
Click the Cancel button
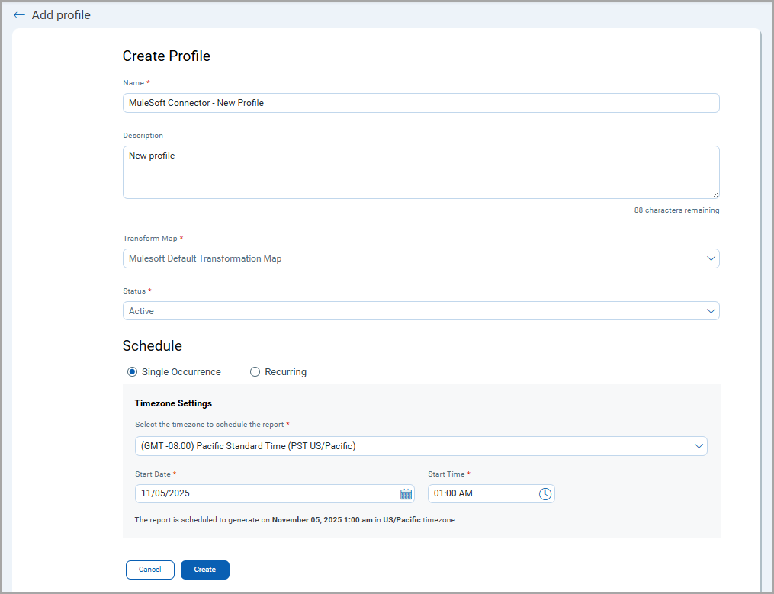(149, 570)
